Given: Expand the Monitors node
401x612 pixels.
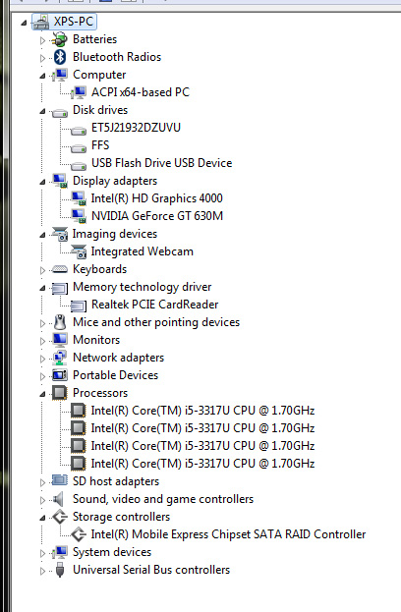Looking at the screenshot, I should [42, 341].
